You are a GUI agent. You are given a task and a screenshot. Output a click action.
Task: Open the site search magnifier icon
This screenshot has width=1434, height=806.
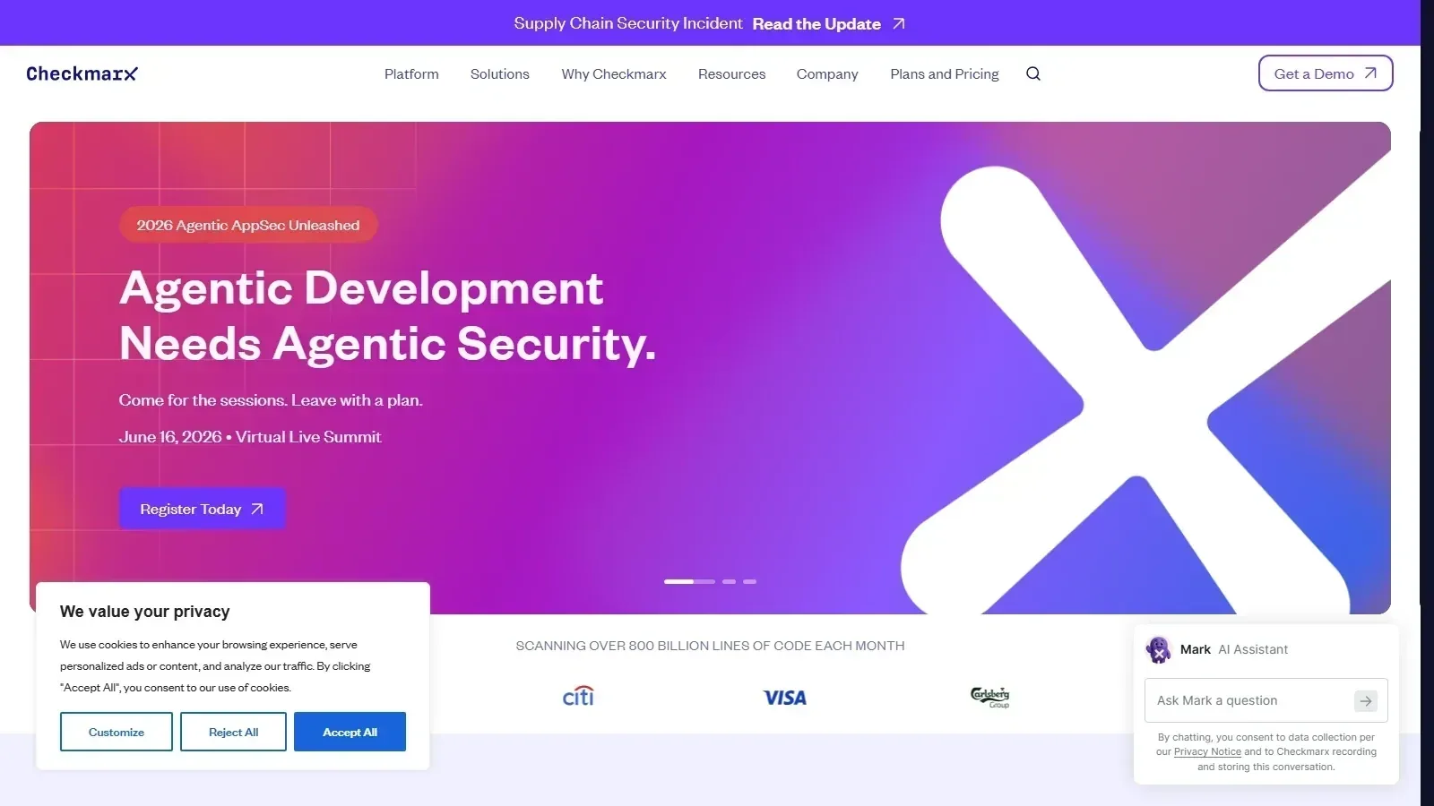(x=1033, y=73)
